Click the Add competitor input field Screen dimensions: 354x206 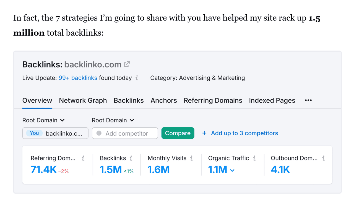click(x=125, y=133)
